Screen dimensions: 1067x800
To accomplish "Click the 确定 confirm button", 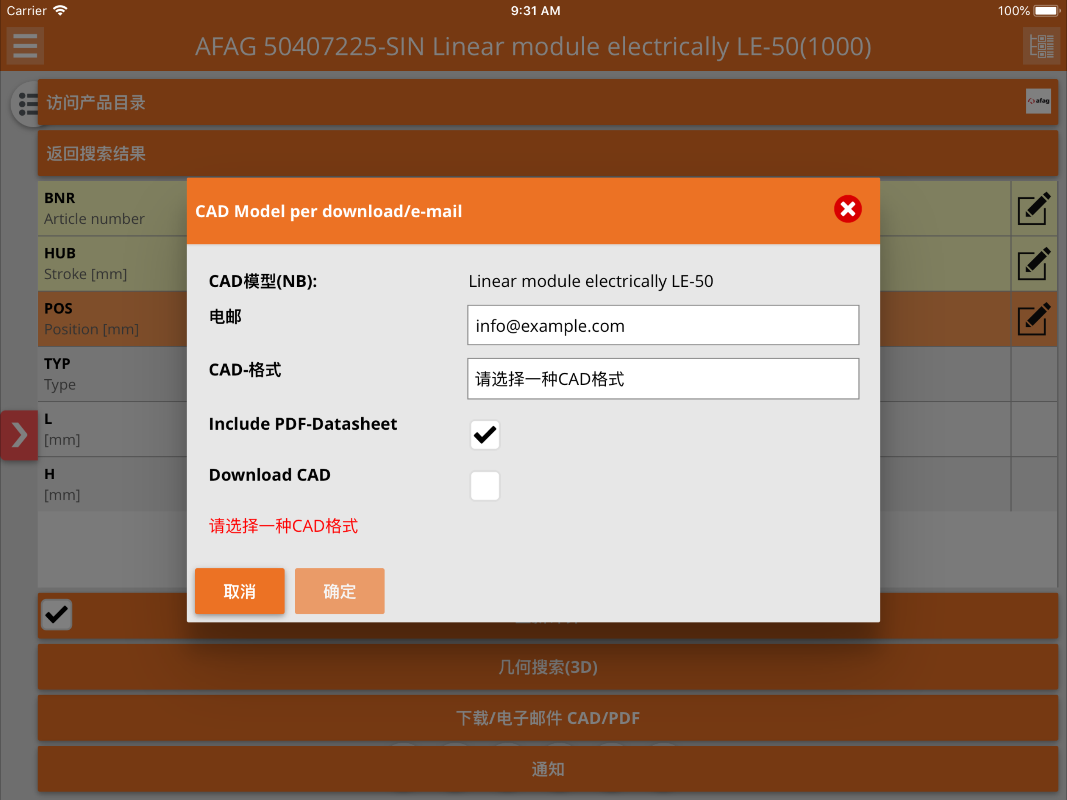I will click(x=339, y=591).
